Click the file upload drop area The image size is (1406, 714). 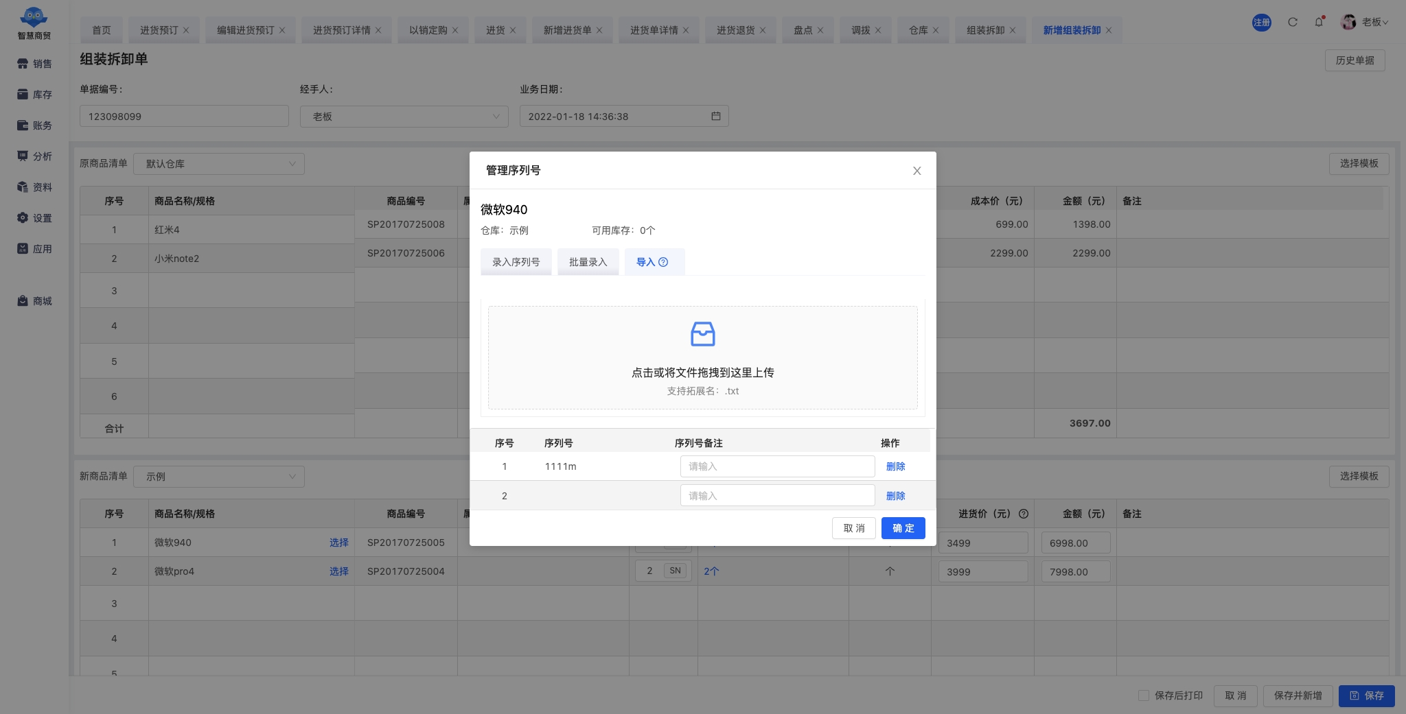[702, 357]
